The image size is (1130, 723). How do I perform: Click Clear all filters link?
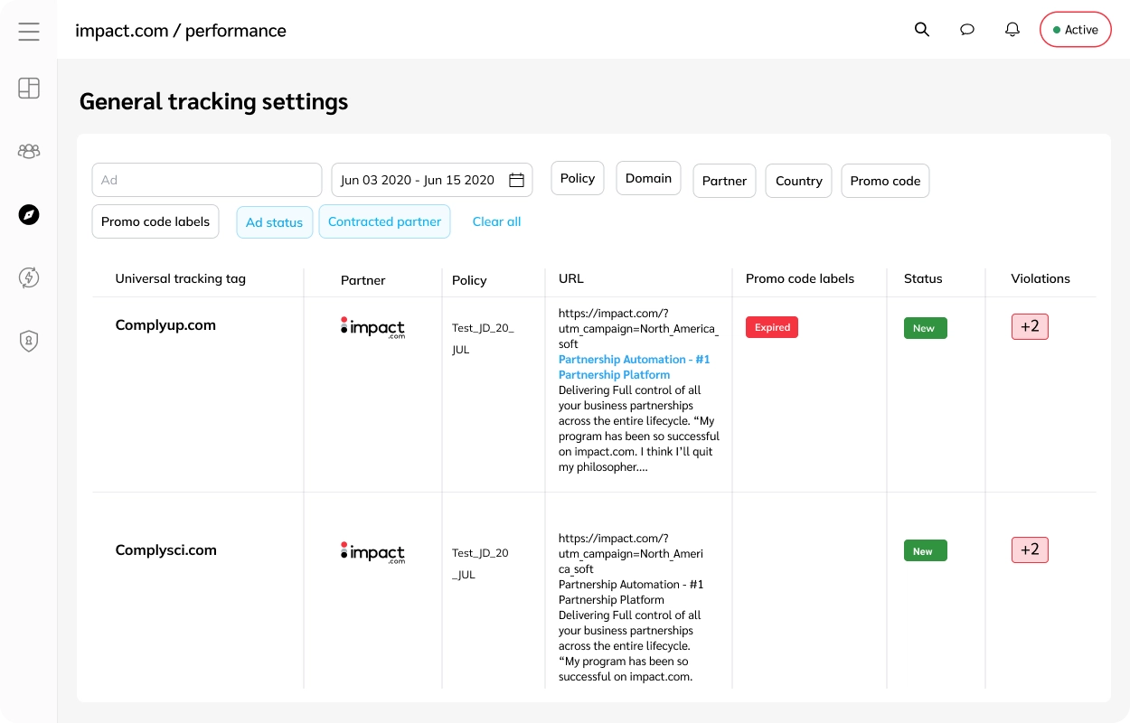click(496, 222)
